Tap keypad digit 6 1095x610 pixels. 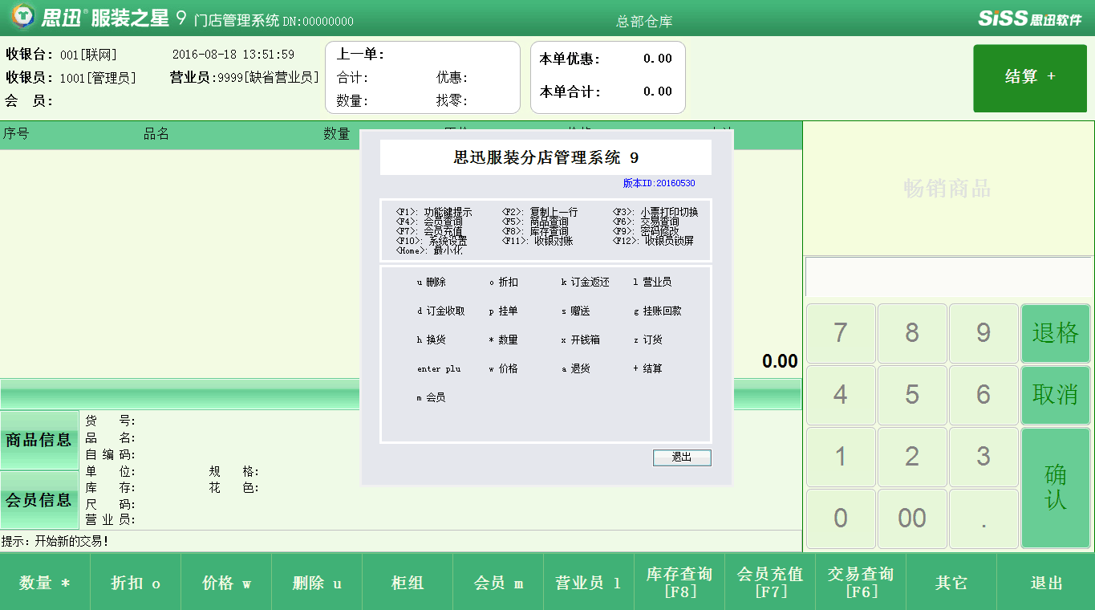[983, 395]
